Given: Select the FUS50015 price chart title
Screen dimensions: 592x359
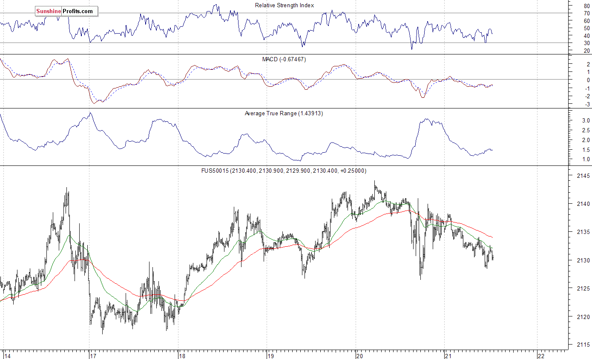Looking at the screenshot, I should click(284, 171).
